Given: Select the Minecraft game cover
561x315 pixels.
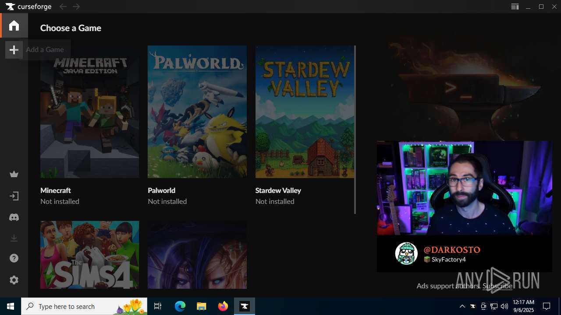Looking at the screenshot, I should 89,112.
